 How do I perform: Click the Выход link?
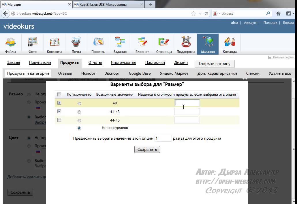tap(288, 23)
